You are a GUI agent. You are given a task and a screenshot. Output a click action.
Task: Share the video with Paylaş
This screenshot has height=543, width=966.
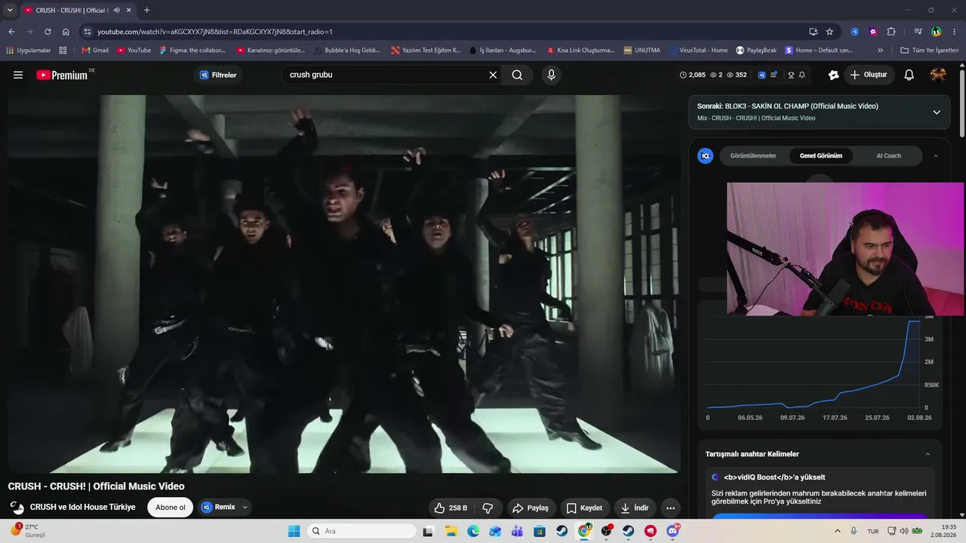click(x=531, y=508)
